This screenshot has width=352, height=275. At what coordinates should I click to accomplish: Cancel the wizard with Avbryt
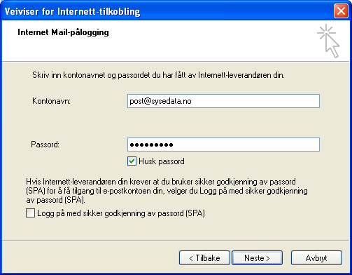pyautogui.click(x=316, y=258)
